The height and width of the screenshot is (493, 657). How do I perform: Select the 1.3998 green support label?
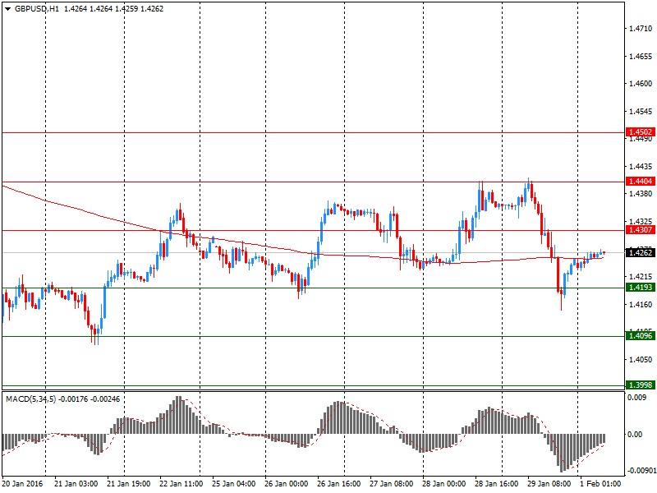(641, 385)
